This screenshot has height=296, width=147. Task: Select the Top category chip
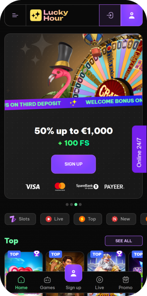[x=88, y=219]
